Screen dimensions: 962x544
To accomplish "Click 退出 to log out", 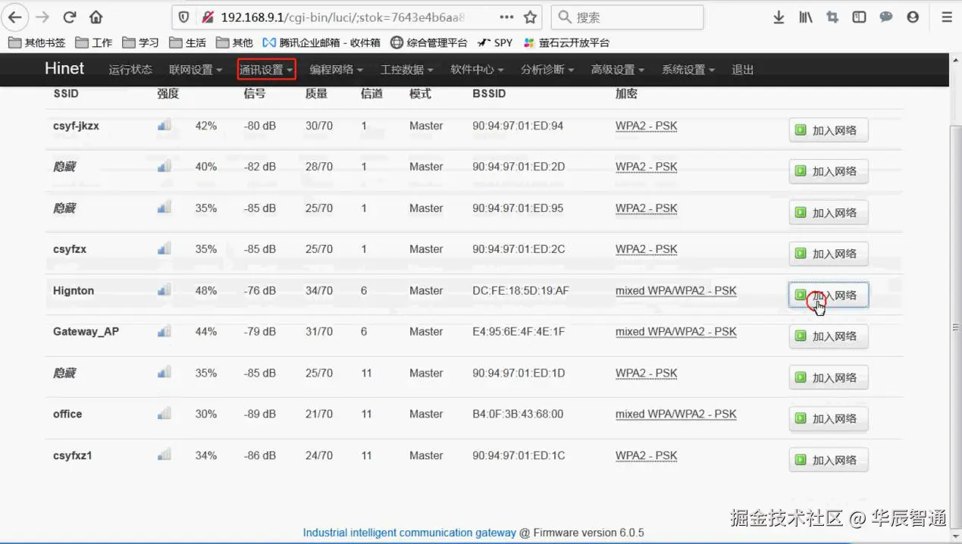I will click(743, 70).
